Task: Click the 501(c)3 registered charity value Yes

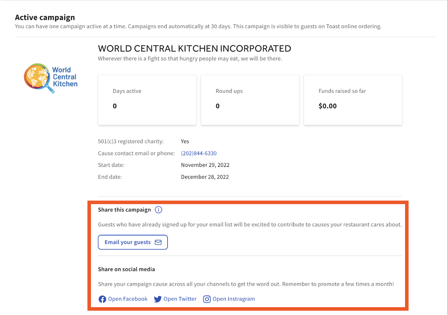Action: click(x=185, y=141)
